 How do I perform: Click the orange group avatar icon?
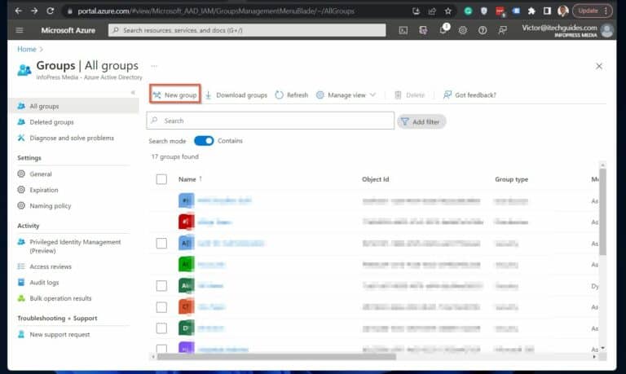186,306
